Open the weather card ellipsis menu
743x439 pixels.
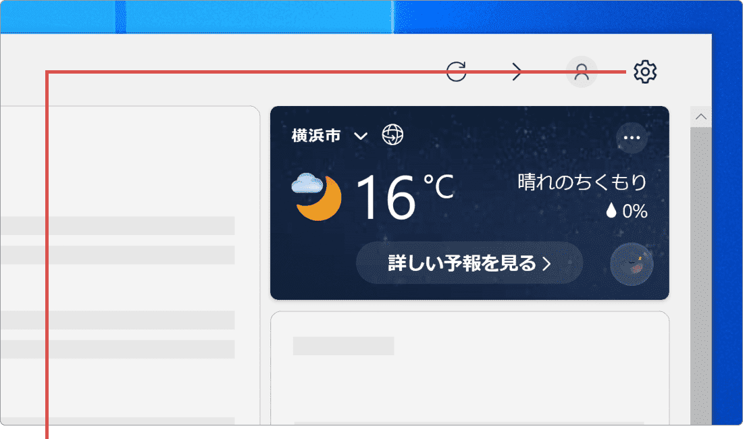pos(632,137)
